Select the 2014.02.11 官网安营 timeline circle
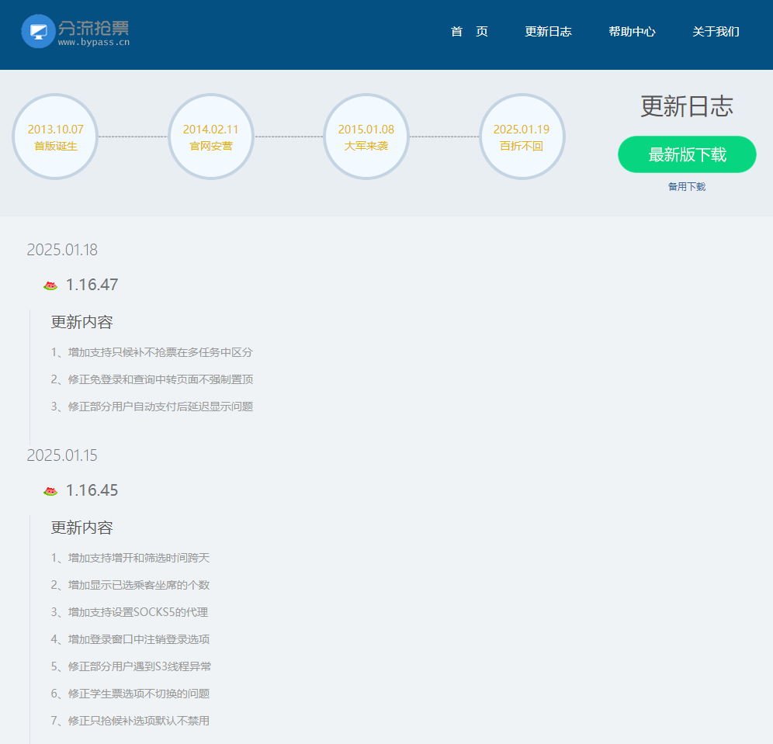This screenshot has width=773, height=744. point(211,137)
